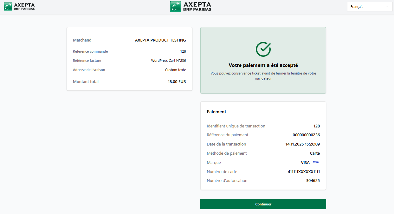Click the Identifiant unique de transaction label

tap(236, 126)
